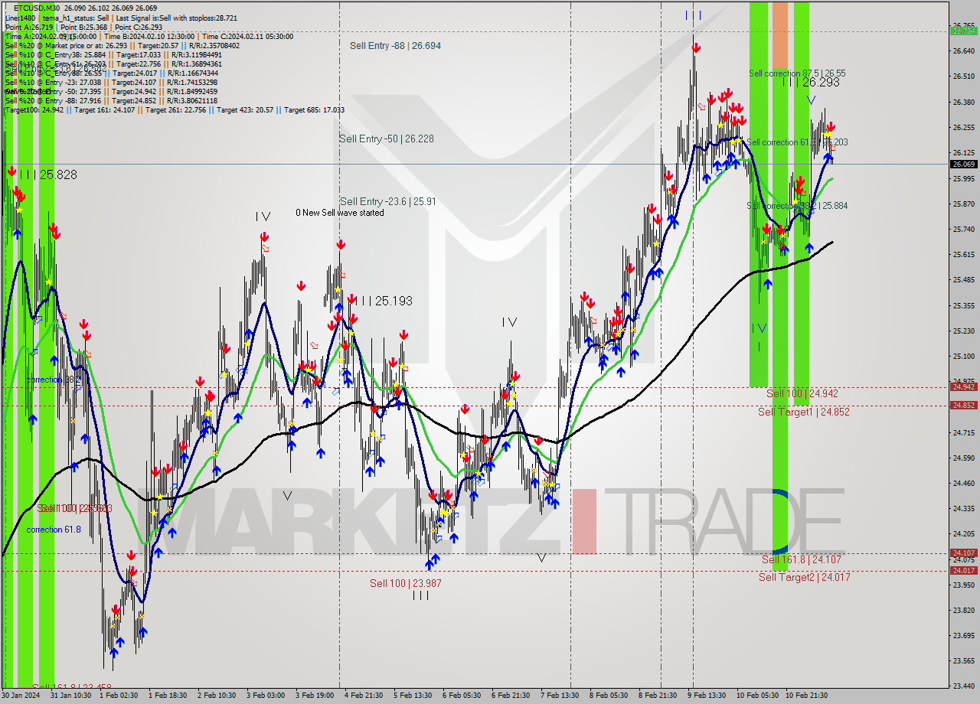Click the red 24.852 price-axis tag

click(963, 405)
